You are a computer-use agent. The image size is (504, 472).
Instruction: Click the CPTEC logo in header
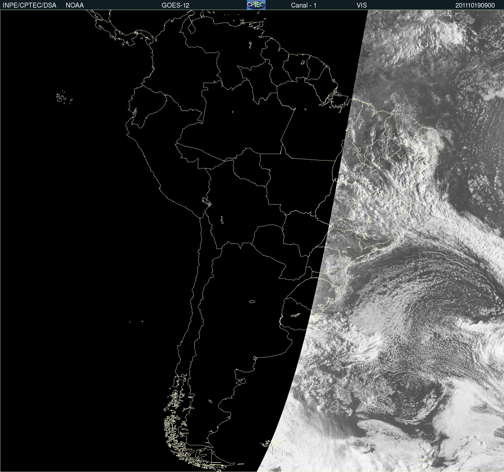tap(256, 5)
